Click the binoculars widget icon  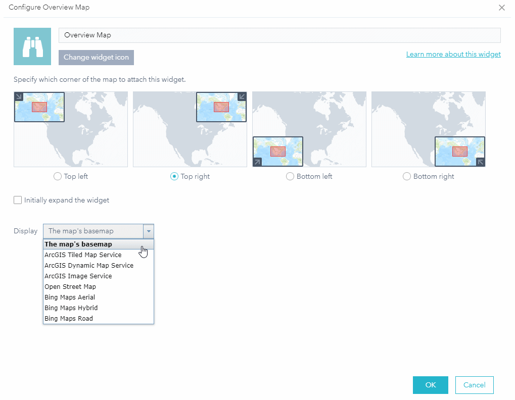pyautogui.click(x=32, y=46)
